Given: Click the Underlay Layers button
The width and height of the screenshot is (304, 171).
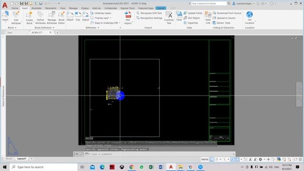Looking at the screenshot, I should [x=101, y=13].
